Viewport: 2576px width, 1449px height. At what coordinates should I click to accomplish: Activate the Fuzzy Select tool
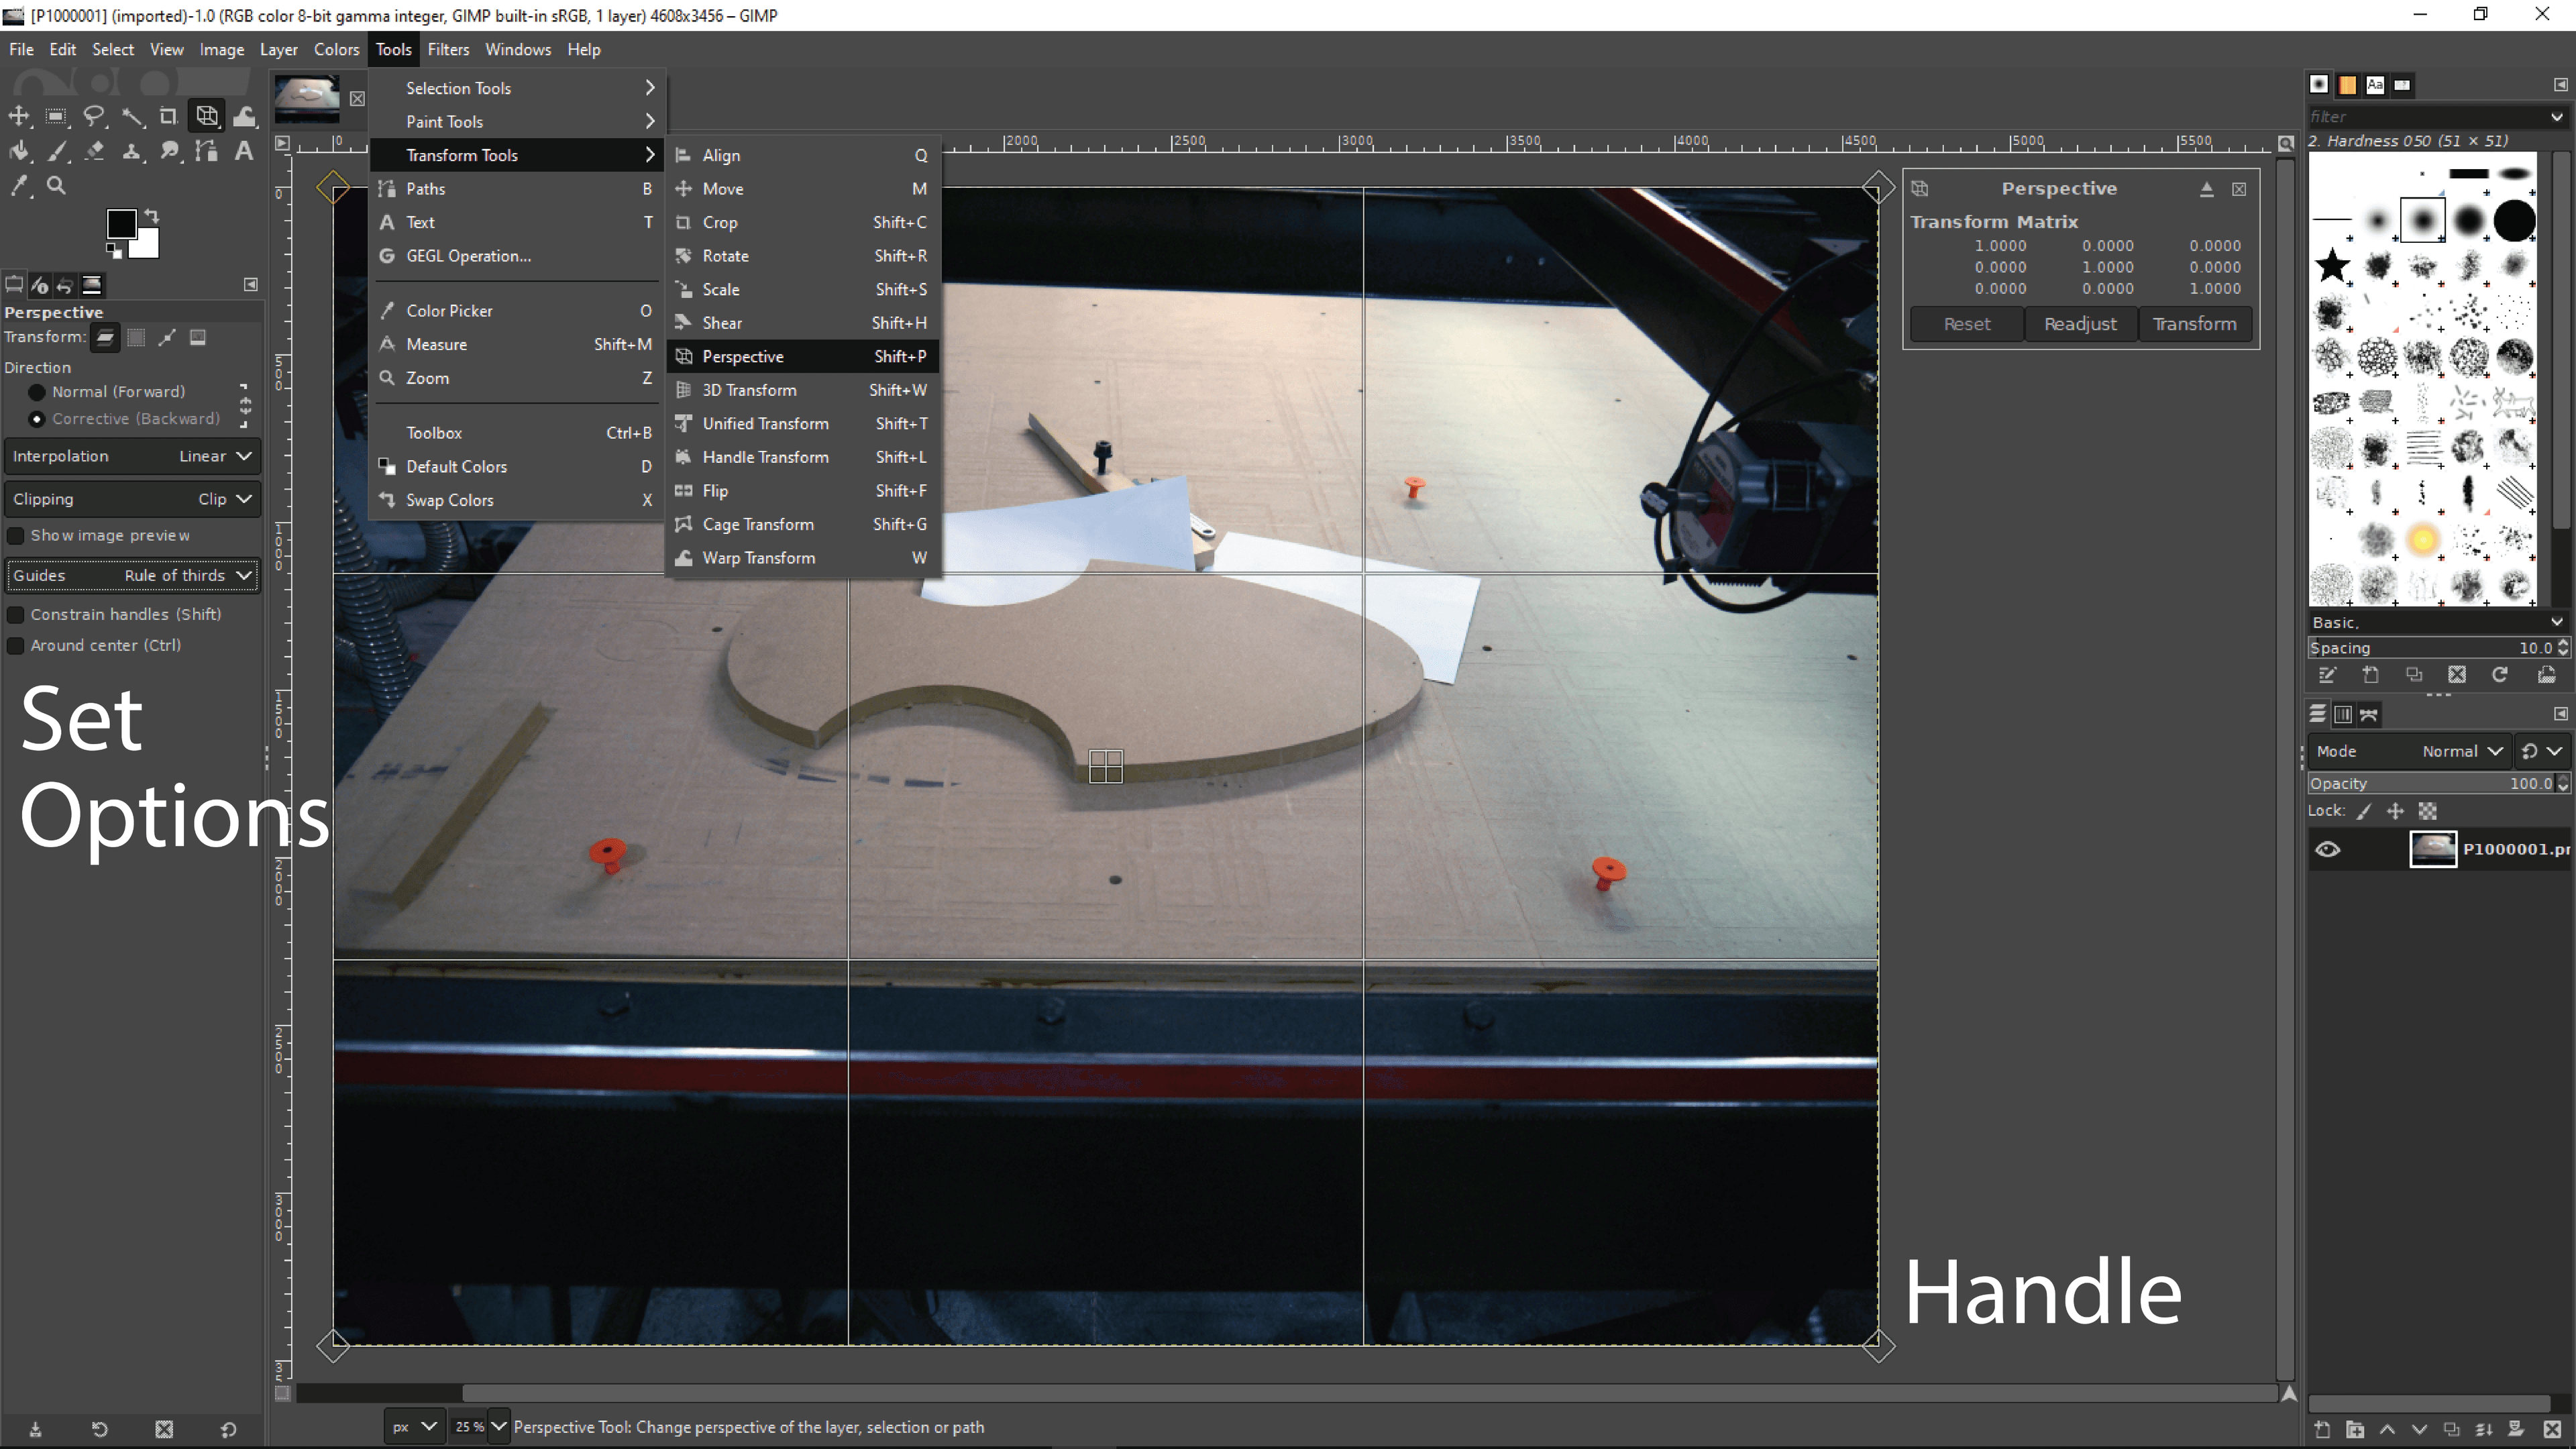point(133,116)
